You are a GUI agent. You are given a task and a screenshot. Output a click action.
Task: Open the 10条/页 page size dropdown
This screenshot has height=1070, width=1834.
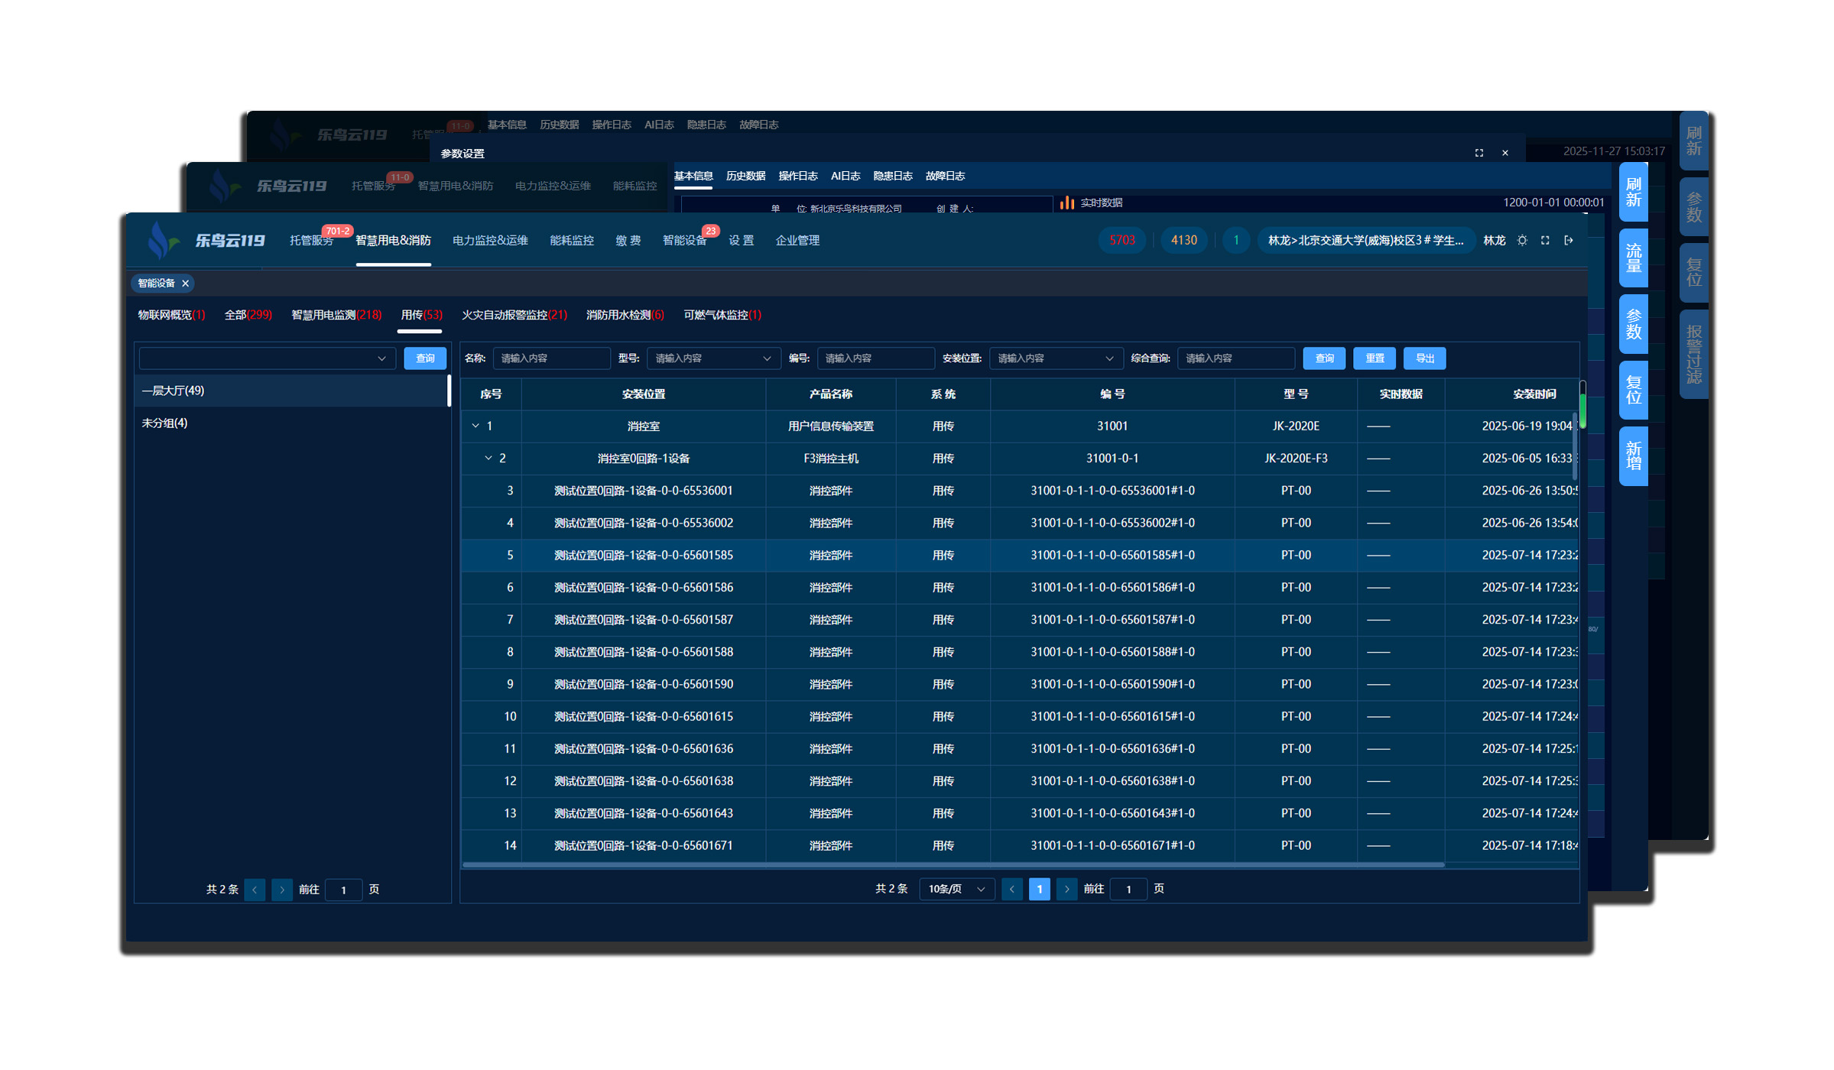[956, 889]
